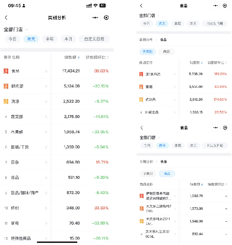The width and height of the screenshot is (232, 245).
Task: Select 本周 filter on 类别分析 page
Action: [50, 39]
